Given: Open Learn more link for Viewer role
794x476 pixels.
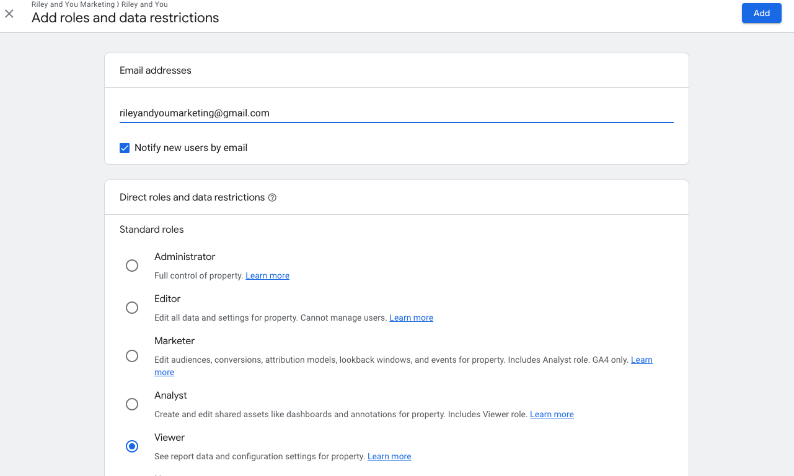Looking at the screenshot, I should tap(389, 456).
